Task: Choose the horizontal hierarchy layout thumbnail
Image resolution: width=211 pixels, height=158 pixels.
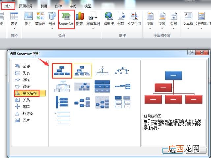Action: (x=82, y=102)
